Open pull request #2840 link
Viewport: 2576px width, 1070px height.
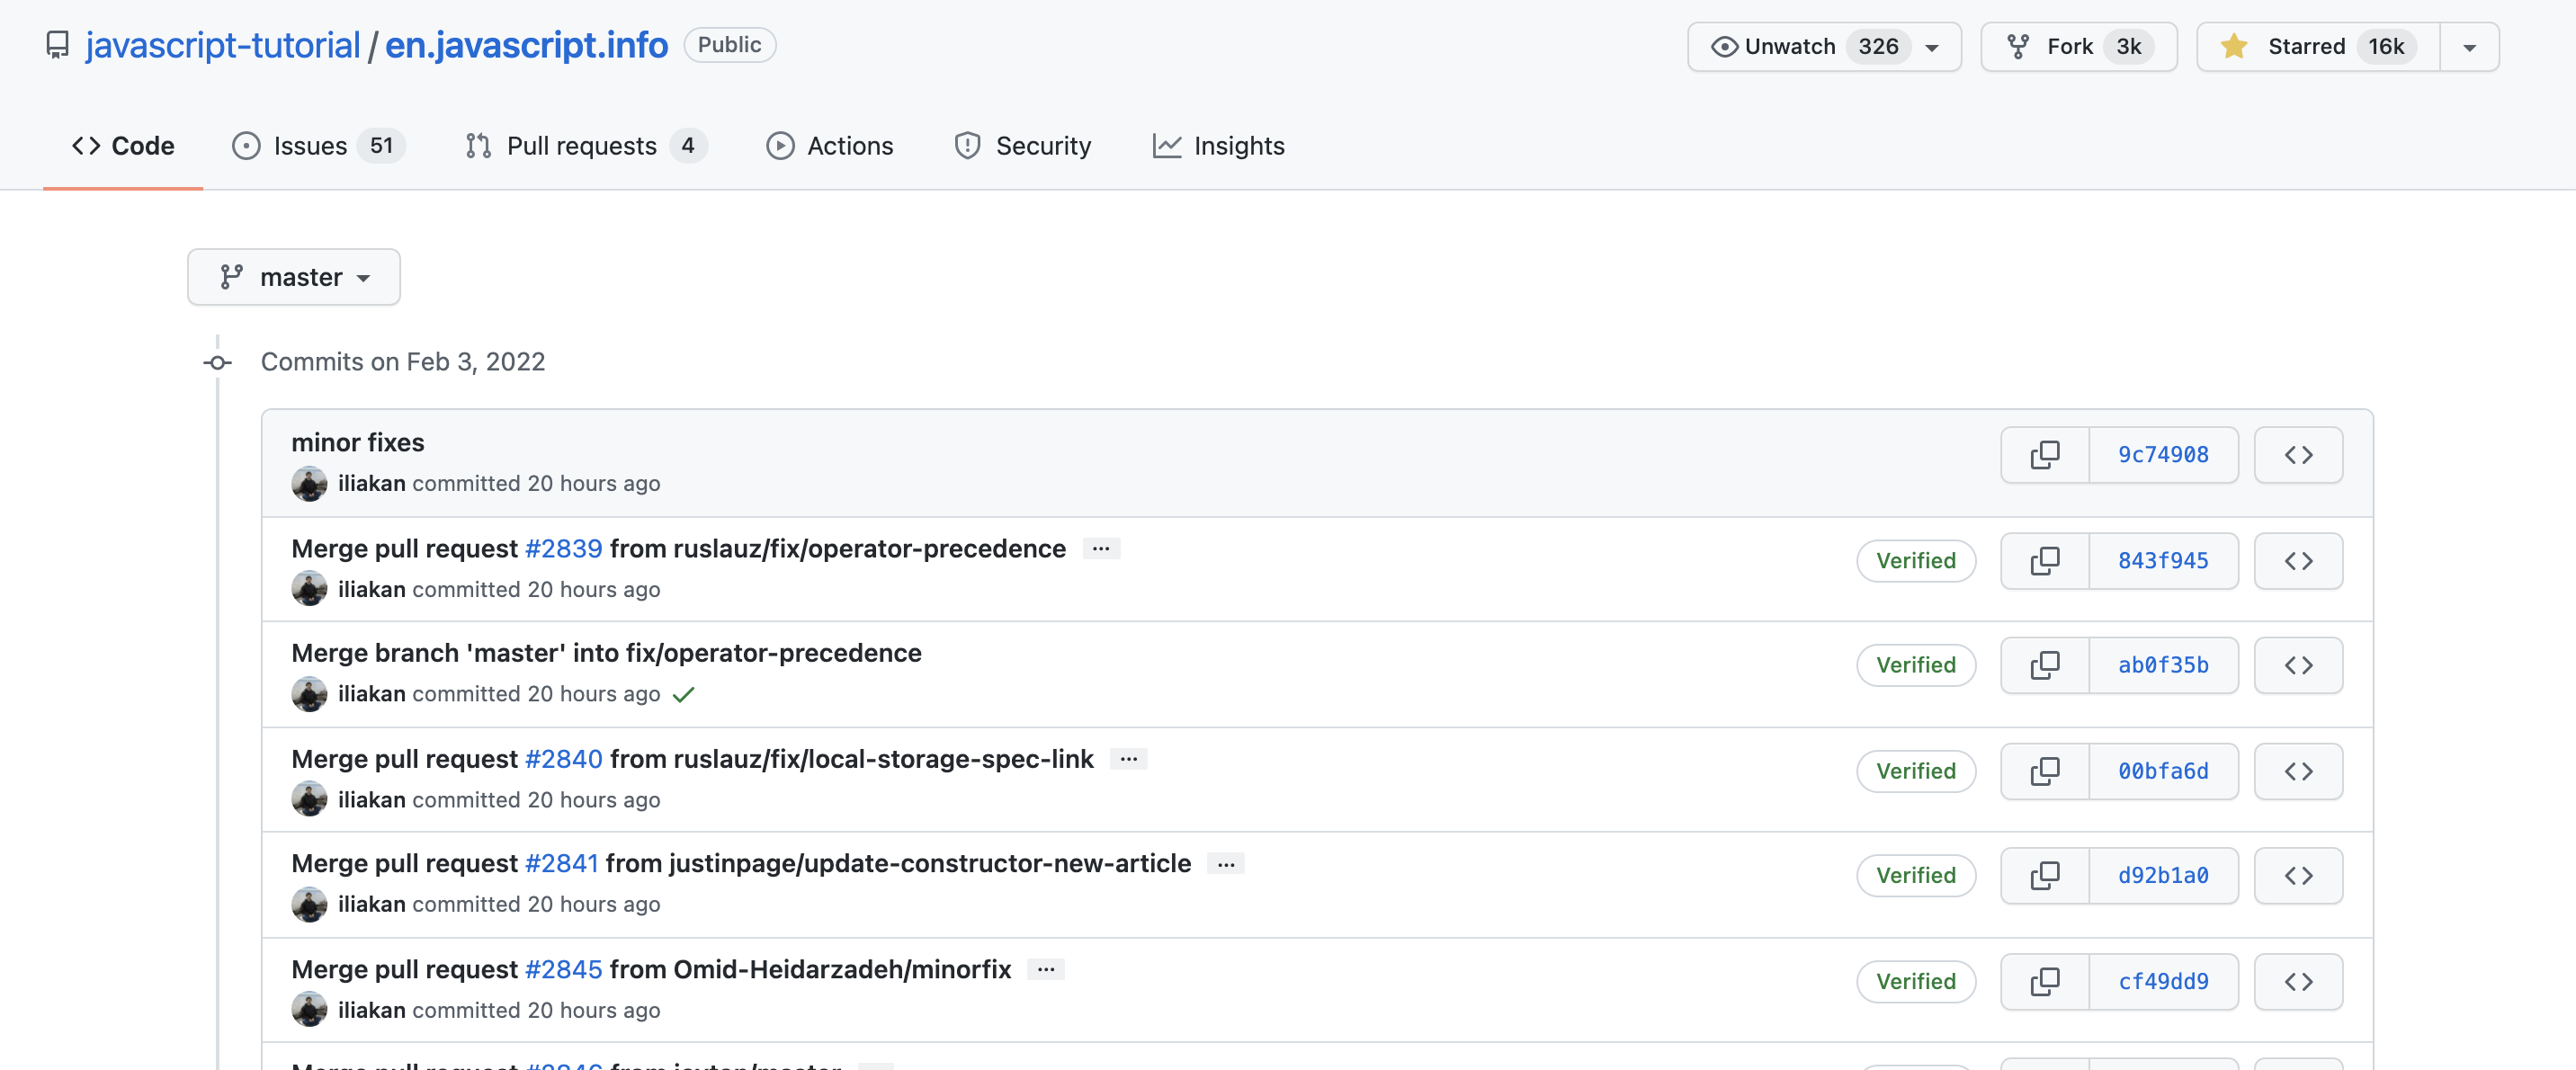point(563,759)
